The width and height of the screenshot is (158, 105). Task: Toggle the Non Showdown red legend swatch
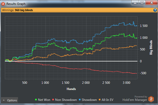click(x=53, y=100)
